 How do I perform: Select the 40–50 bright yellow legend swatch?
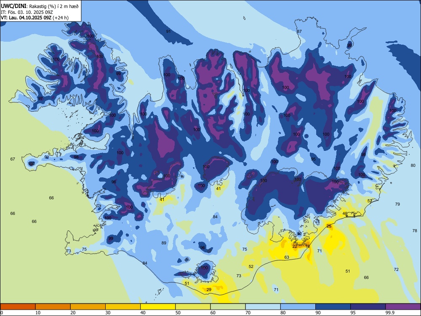[x=158, y=307]
